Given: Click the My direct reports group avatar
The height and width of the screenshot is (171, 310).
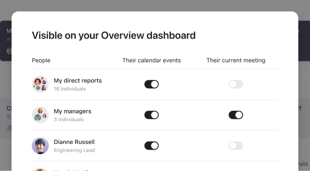Looking at the screenshot, I should pos(40,84).
